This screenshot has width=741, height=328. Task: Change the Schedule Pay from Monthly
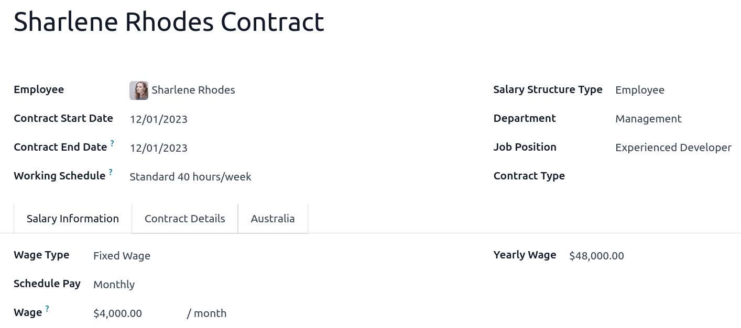(x=114, y=284)
